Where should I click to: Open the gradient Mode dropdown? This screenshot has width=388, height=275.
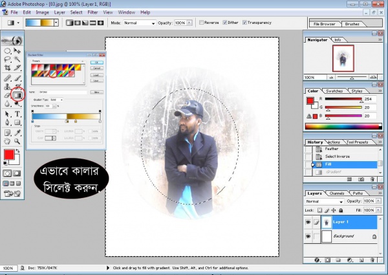click(x=139, y=23)
